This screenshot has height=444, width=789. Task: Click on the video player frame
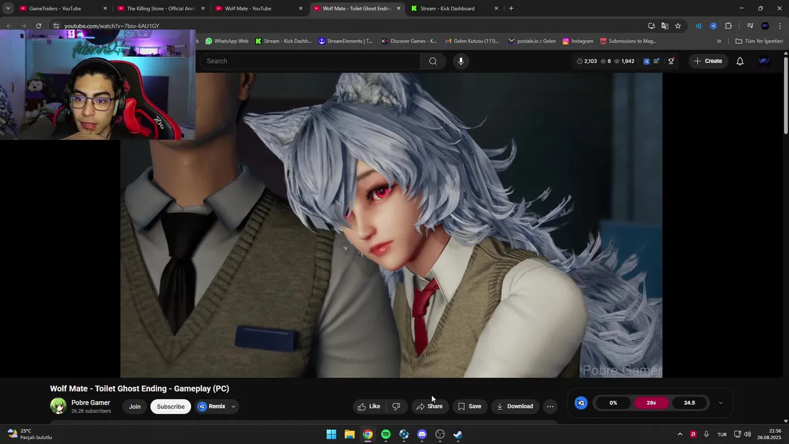(391, 225)
